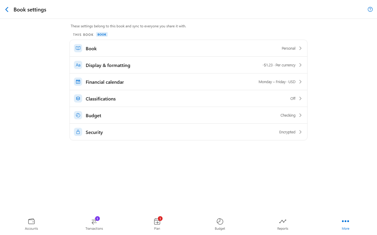Click the More three-dots icon
This screenshot has height=235, width=377.
pos(345,221)
